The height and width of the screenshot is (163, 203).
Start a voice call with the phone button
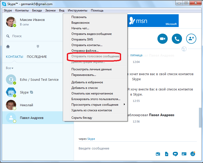point(177,39)
